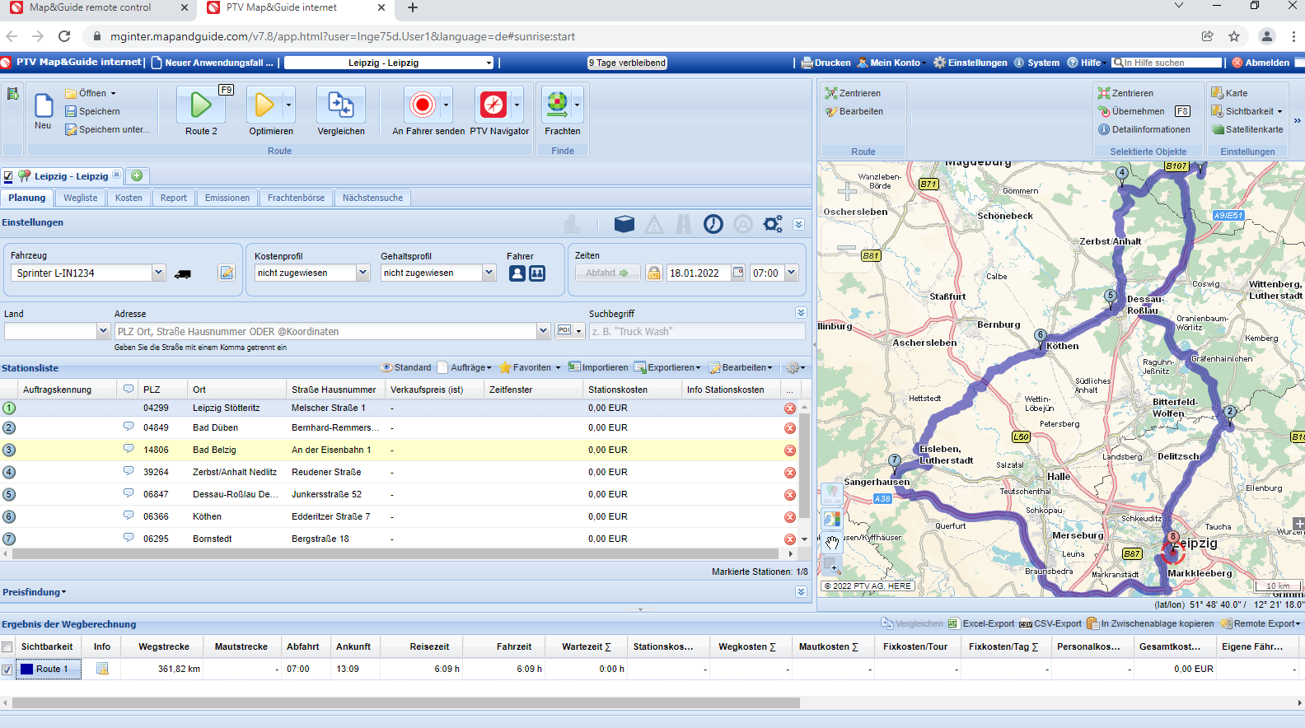
Task: Open the Aufträge dropdown menu
Action: [465, 367]
